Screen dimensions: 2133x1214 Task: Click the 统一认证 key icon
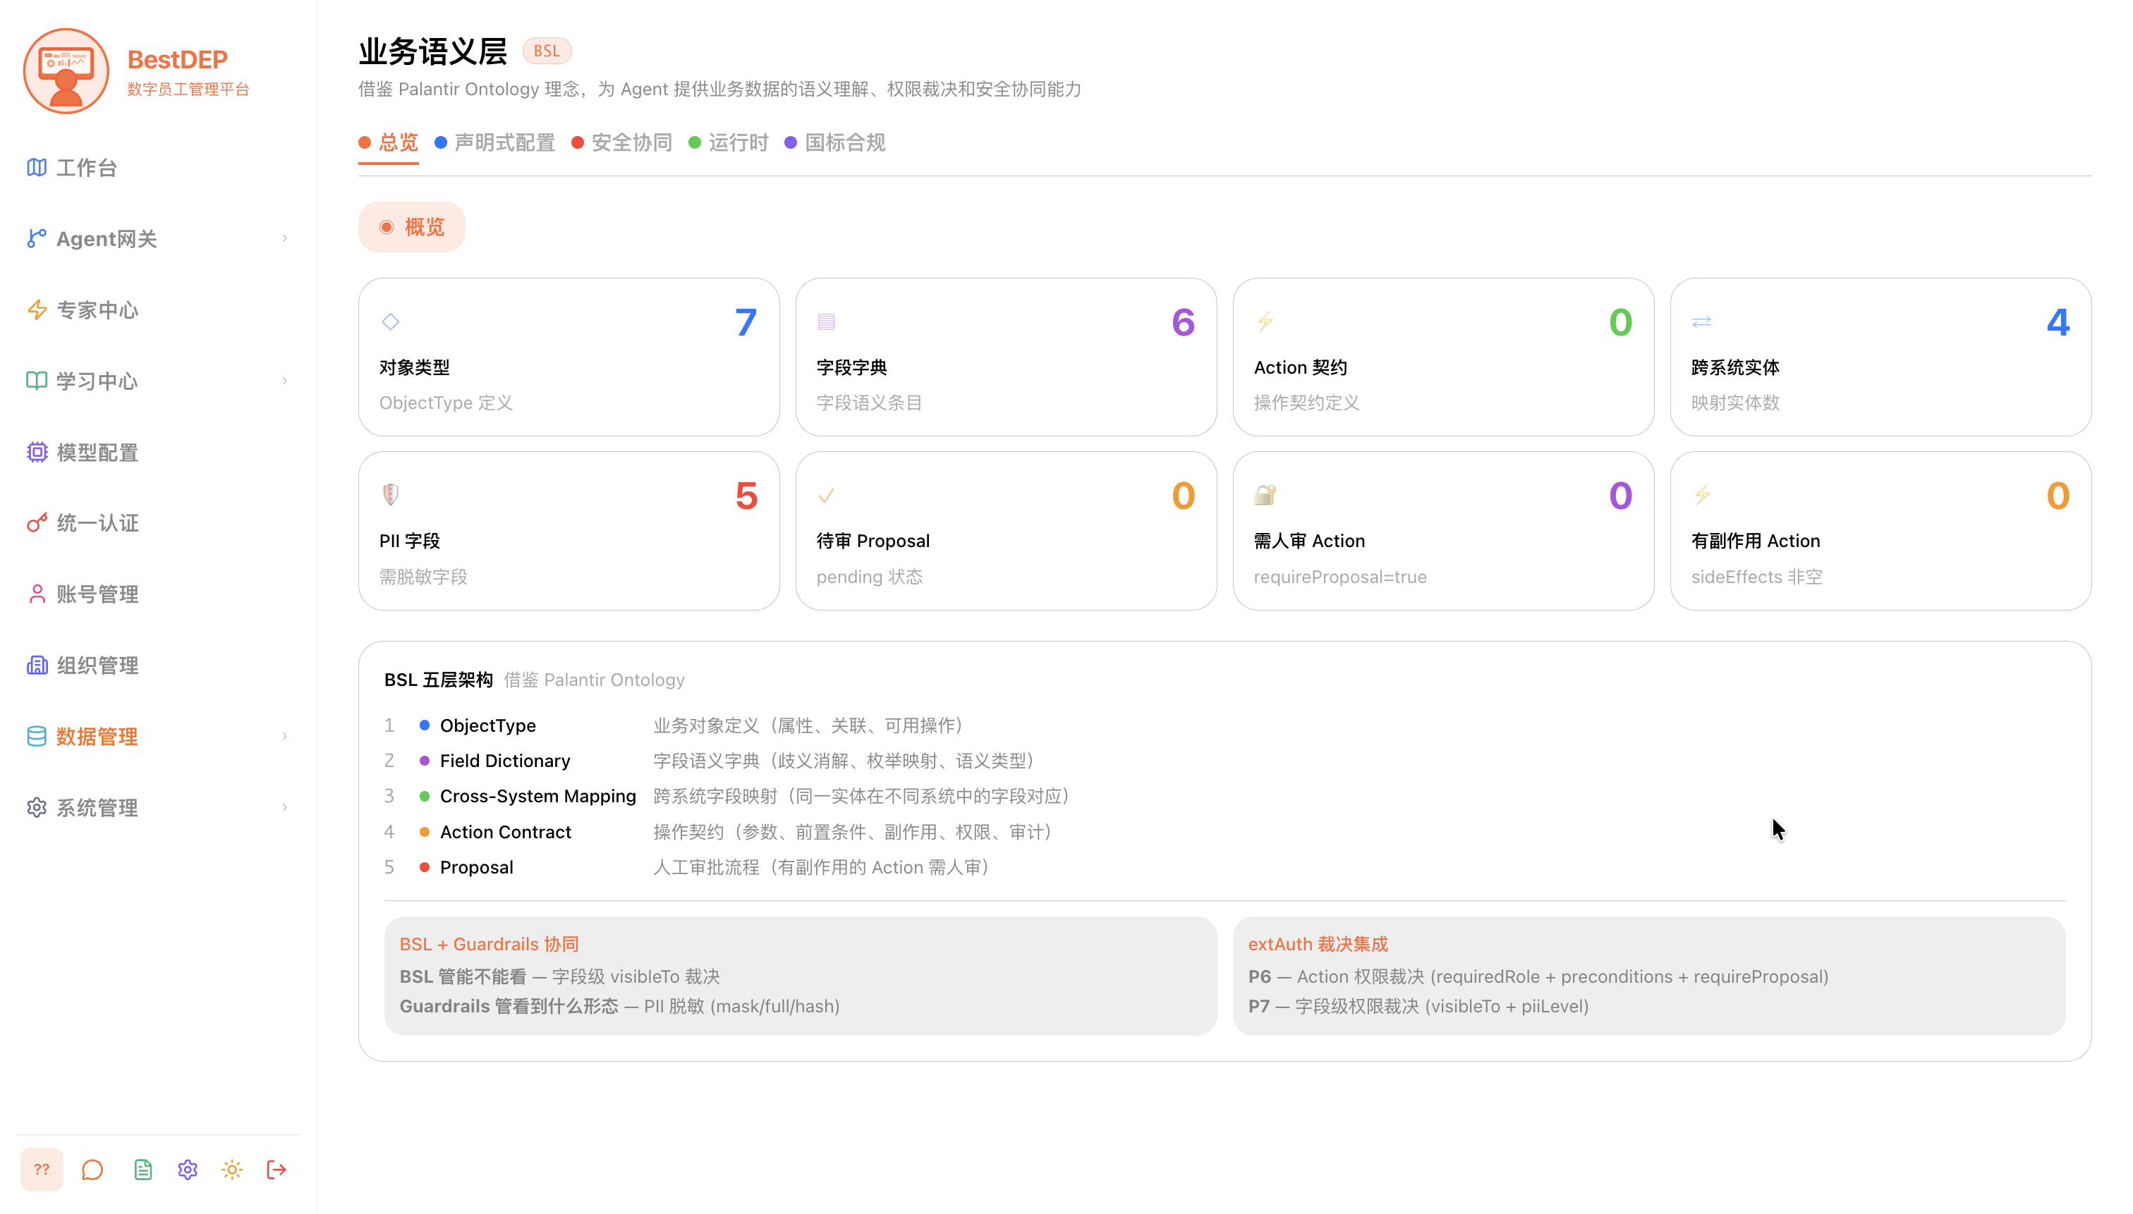pyautogui.click(x=37, y=523)
